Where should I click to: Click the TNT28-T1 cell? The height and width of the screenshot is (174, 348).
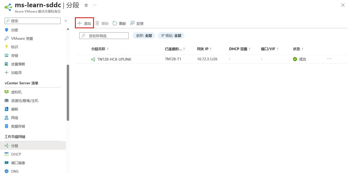[x=173, y=59]
